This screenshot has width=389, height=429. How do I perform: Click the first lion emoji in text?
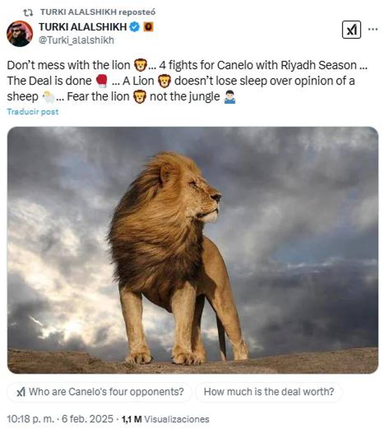[x=140, y=66]
